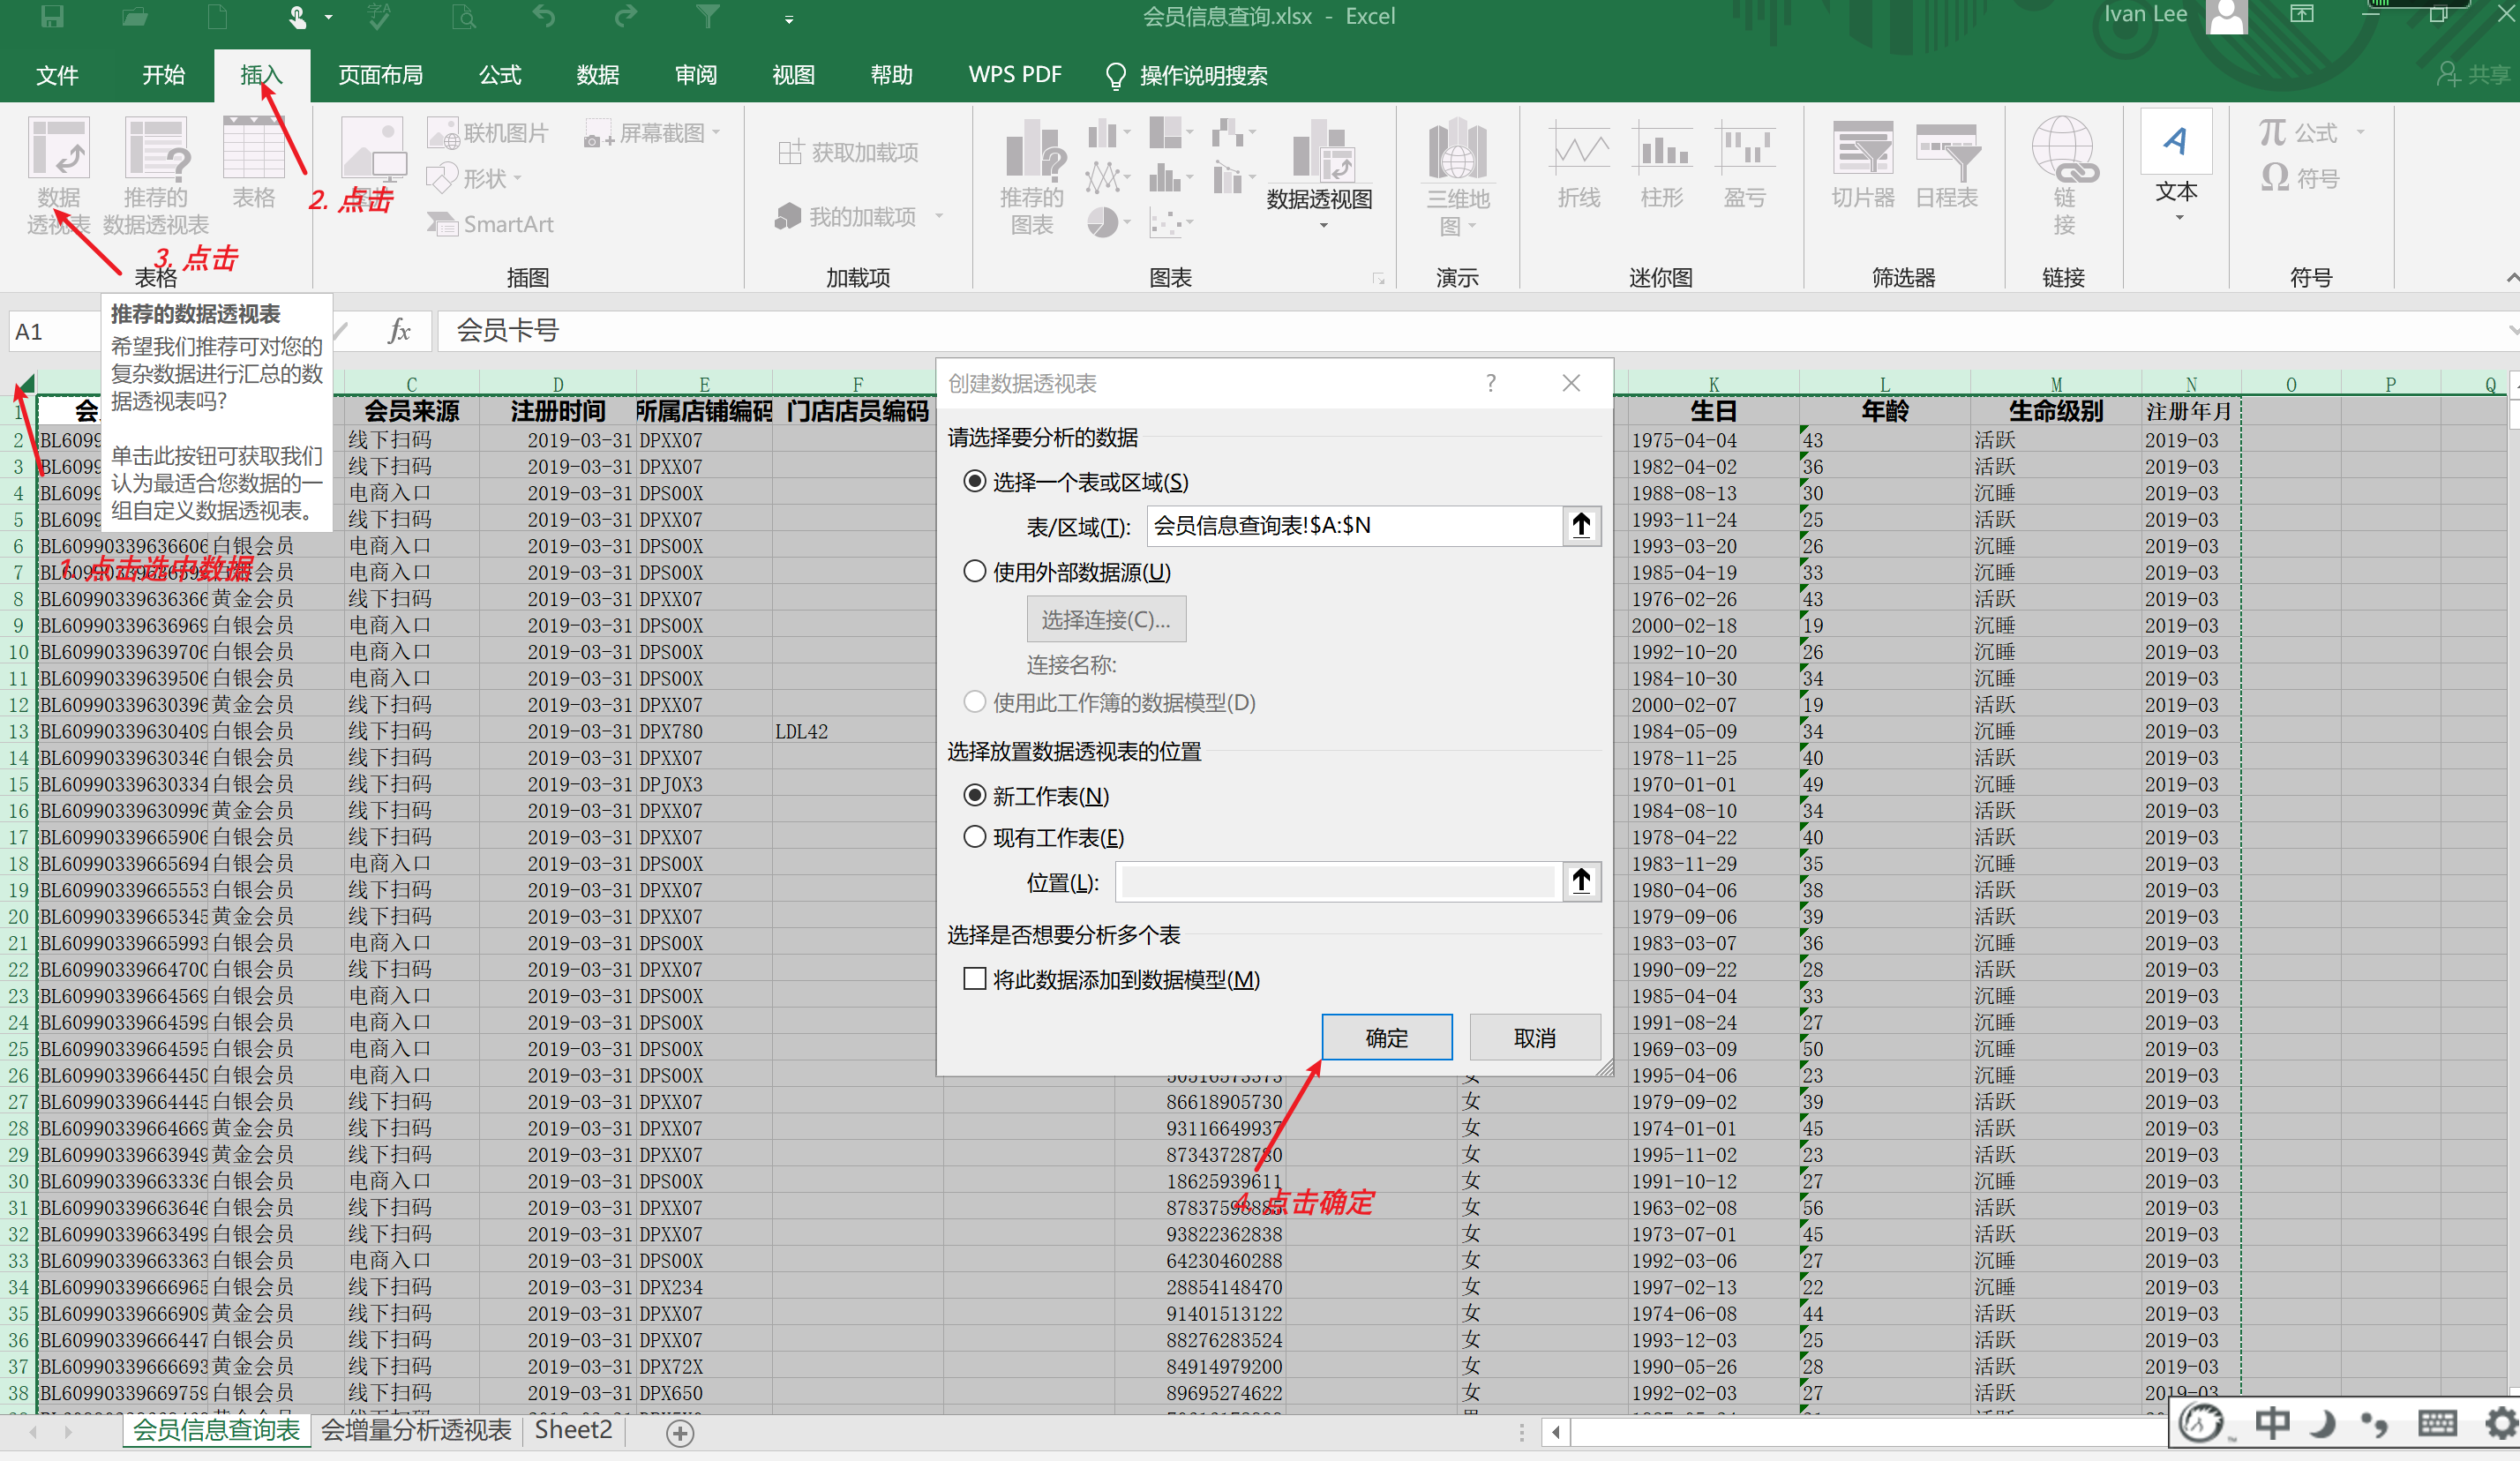The height and width of the screenshot is (1461, 2520).
Task: Expand the Shapes (形状) dropdown
Action: tap(478, 178)
